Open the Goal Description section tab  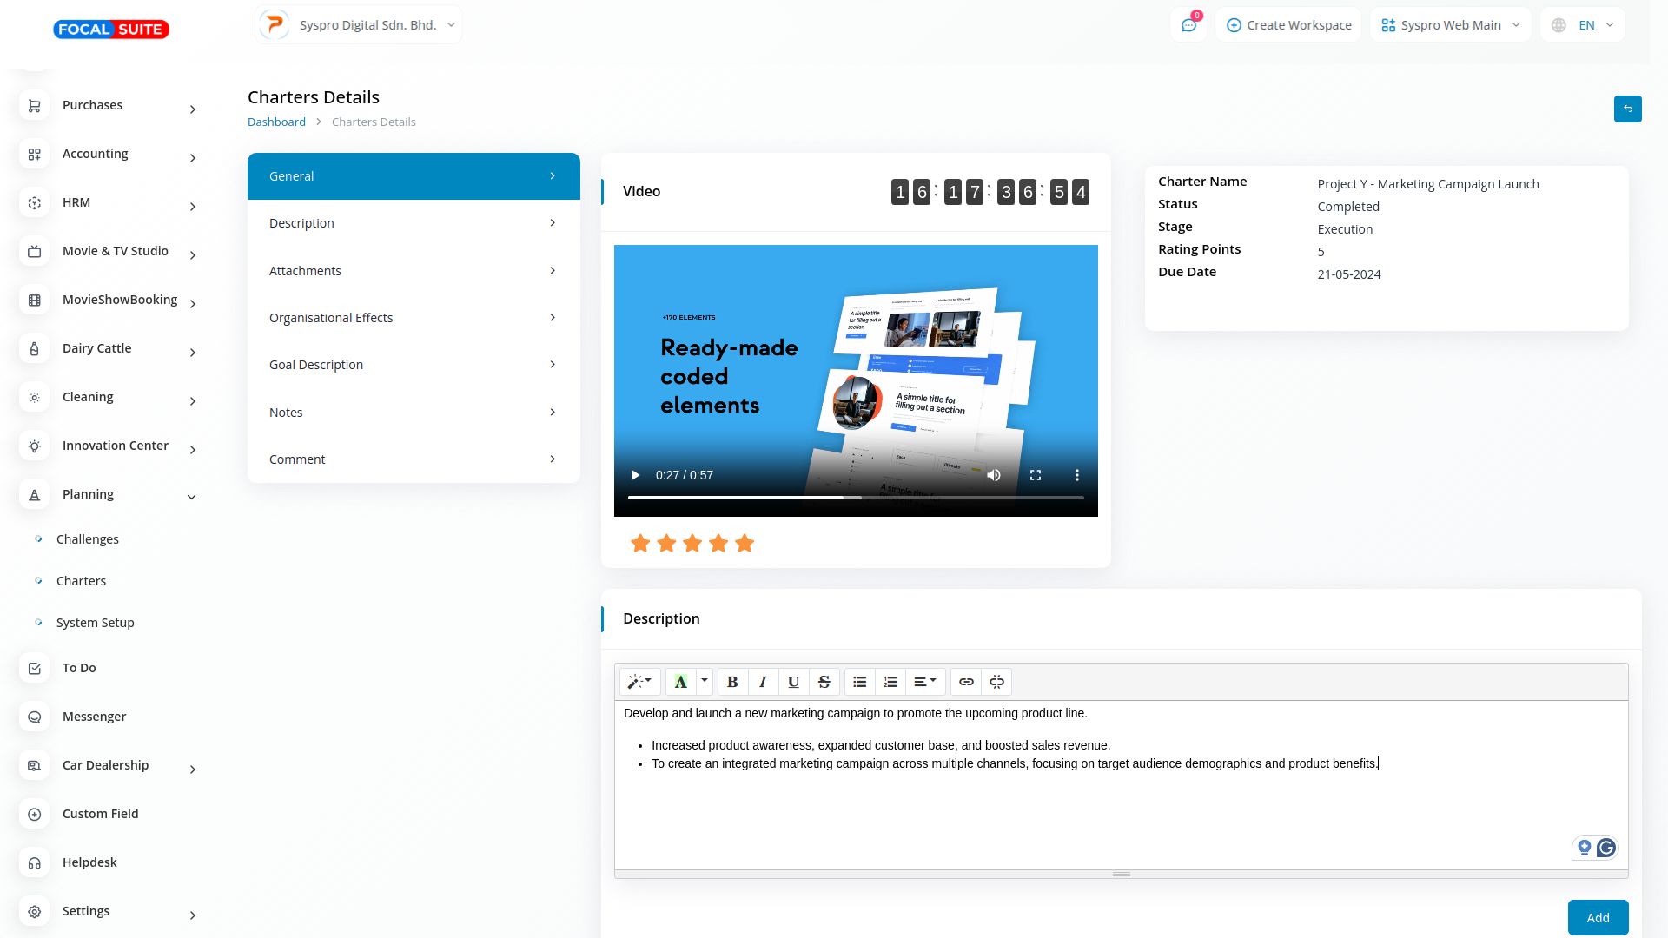click(x=414, y=365)
